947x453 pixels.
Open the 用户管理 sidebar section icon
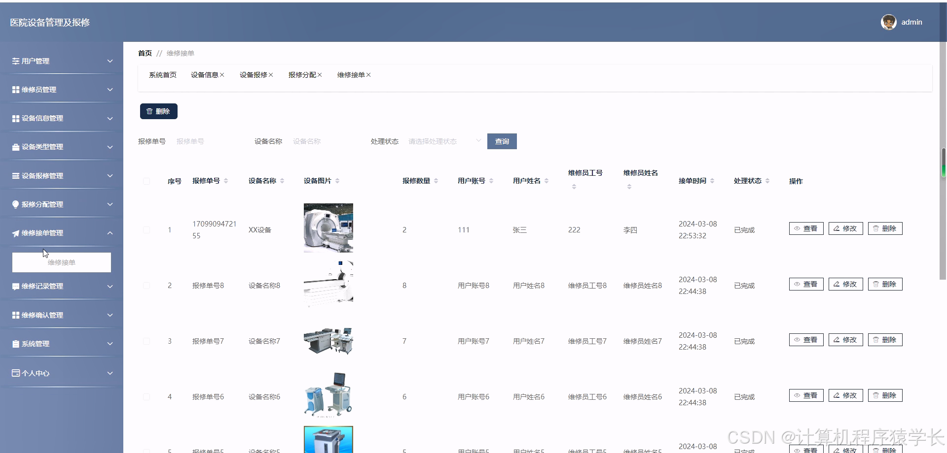(x=15, y=61)
